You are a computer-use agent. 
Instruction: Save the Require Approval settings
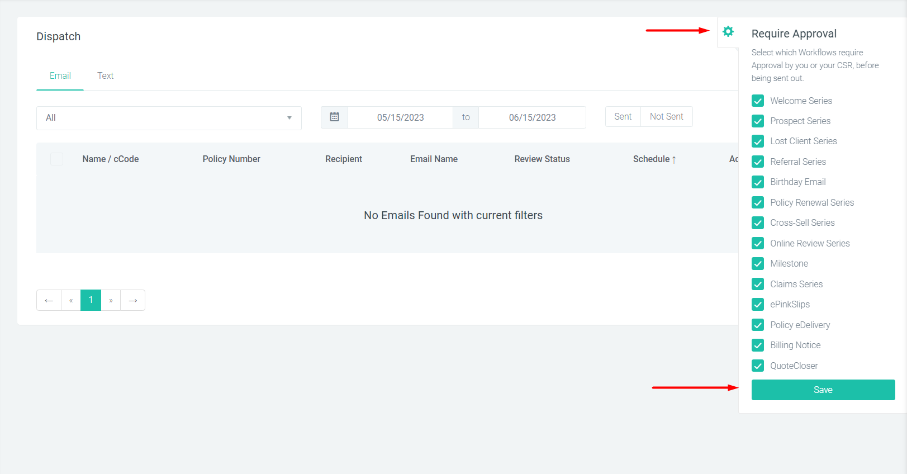823,390
